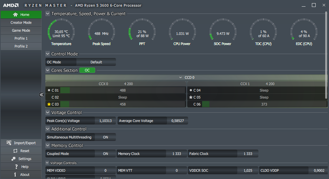Open Help
Screen dimensions: 329x179
[21, 167]
